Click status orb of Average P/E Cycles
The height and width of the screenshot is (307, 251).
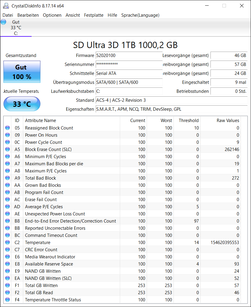pyautogui.click(x=7, y=206)
